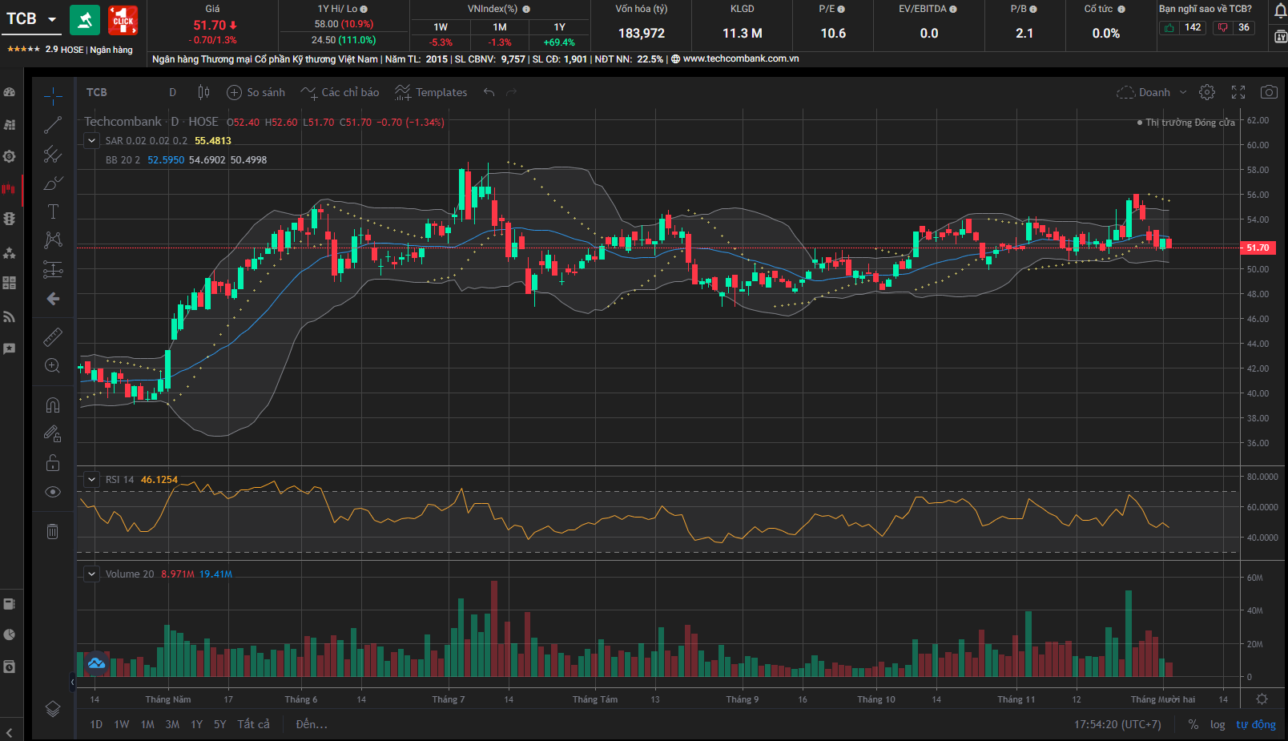Image resolution: width=1288 pixels, height=741 pixels.
Task: Collapse the far-left sidebar with chevron
Action: [x=10, y=733]
